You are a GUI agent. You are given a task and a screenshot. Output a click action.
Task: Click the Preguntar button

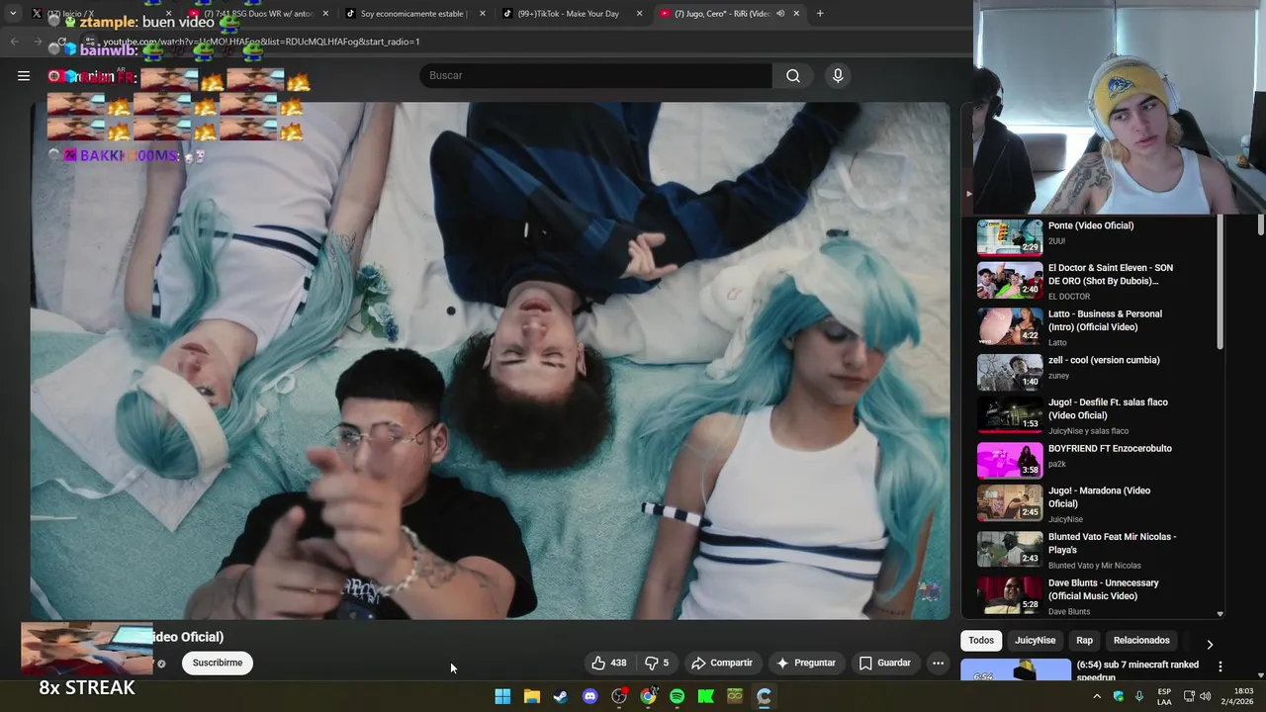pyautogui.click(x=806, y=663)
